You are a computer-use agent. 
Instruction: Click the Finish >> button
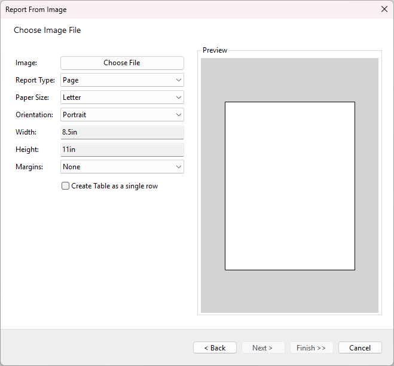click(x=311, y=347)
